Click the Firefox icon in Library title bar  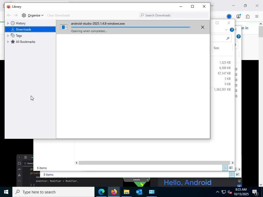(8, 6)
